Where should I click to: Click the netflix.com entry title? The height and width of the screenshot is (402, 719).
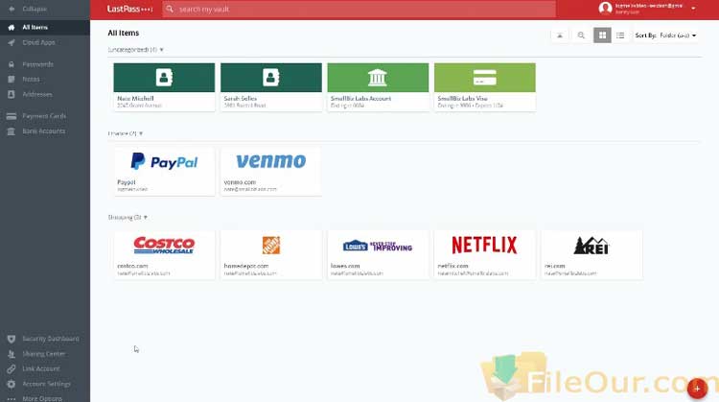pyautogui.click(x=453, y=266)
